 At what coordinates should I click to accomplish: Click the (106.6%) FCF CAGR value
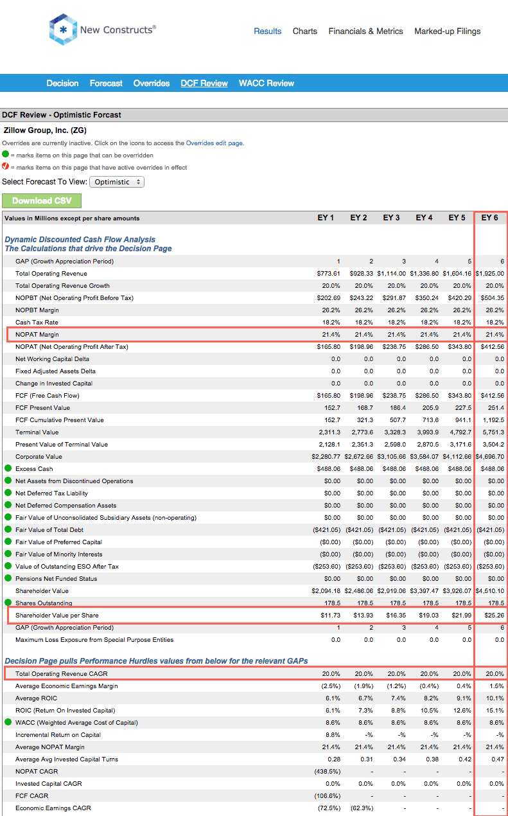click(x=328, y=795)
